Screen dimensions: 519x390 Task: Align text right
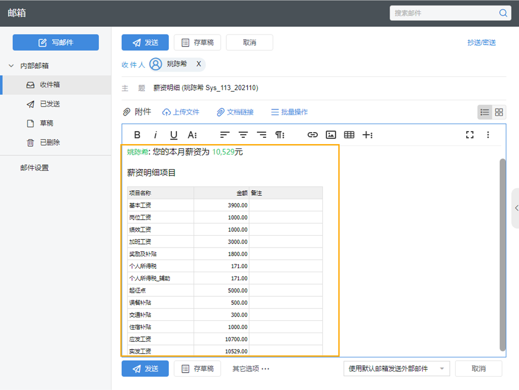tap(261, 135)
